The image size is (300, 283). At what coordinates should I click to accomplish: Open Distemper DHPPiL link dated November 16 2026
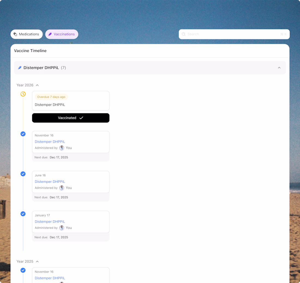coord(50,142)
